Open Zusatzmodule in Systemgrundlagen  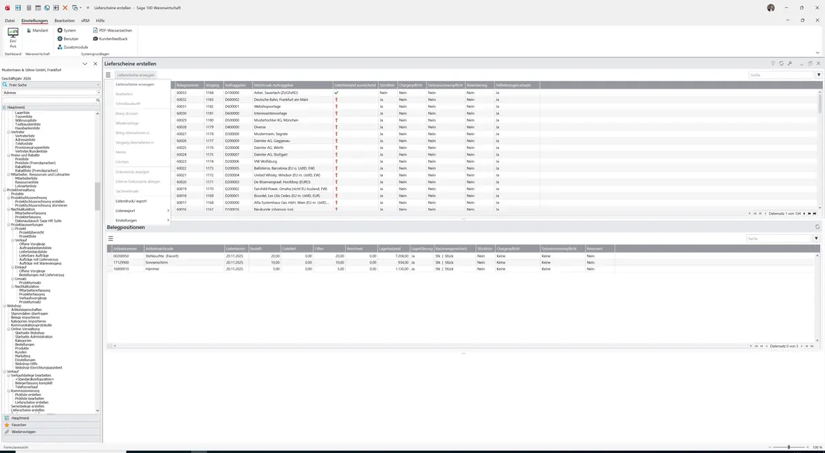pyautogui.click(x=73, y=47)
